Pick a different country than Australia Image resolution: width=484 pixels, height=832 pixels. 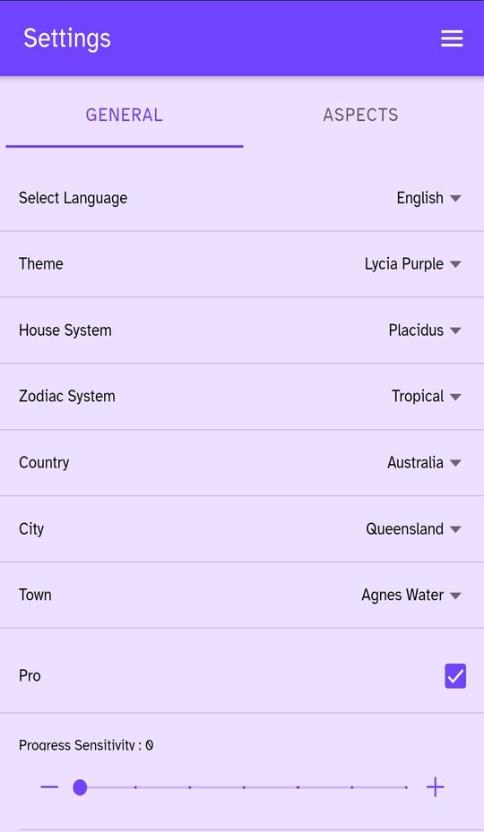coord(424,462)
